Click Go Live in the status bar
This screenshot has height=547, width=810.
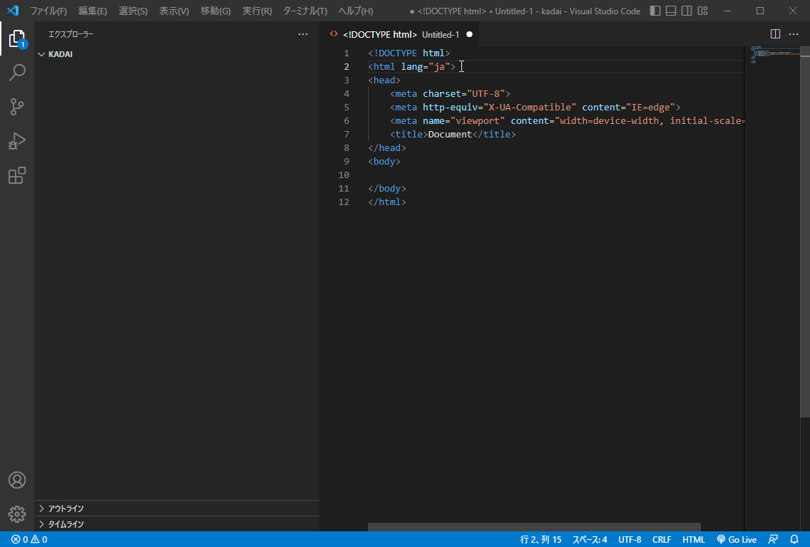737,540
